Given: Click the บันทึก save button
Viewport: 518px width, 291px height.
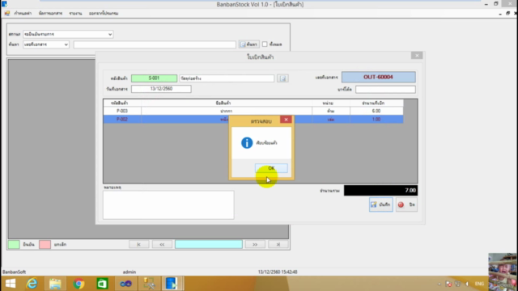Looking at the screenshot, I should [381, 205].
